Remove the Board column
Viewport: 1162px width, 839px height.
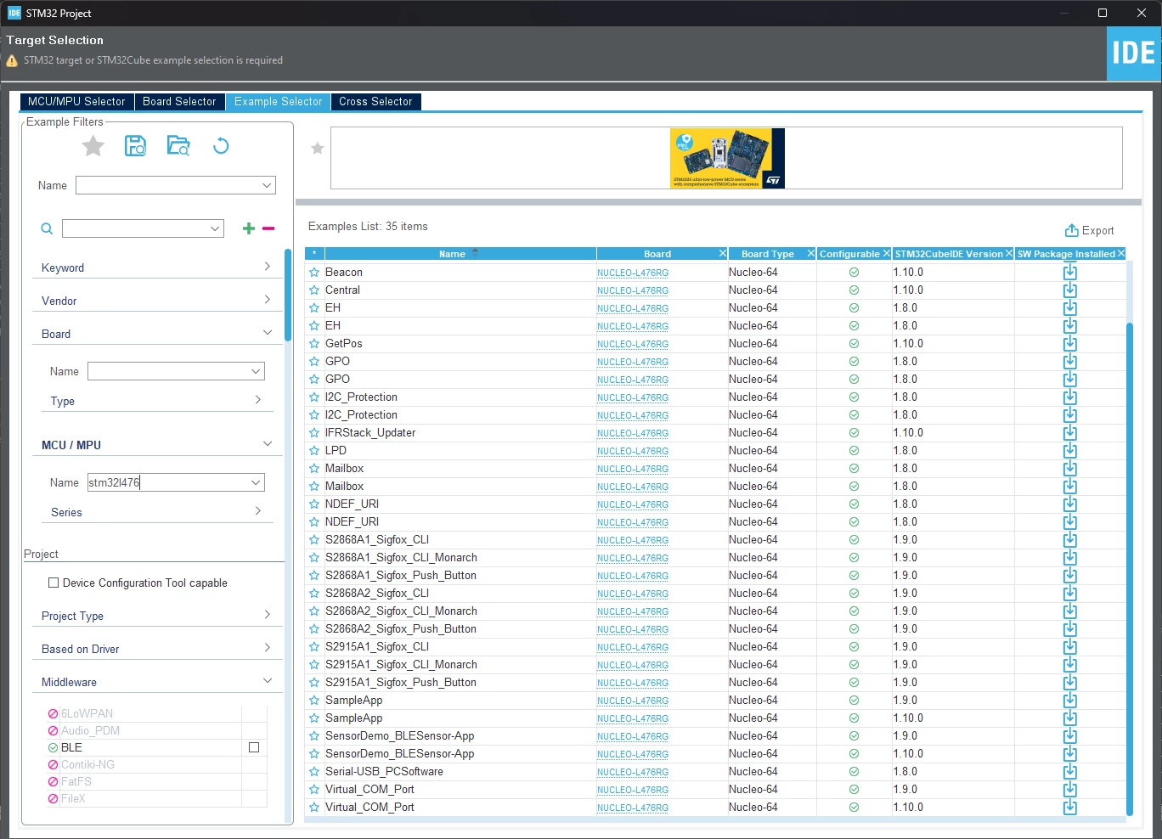pos(723,254)
